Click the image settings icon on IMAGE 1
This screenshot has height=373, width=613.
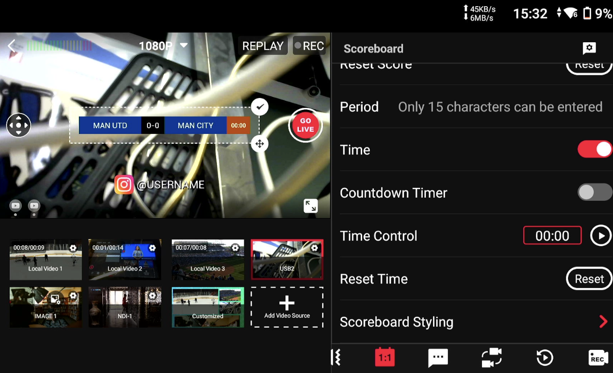(x=55, y=299)
